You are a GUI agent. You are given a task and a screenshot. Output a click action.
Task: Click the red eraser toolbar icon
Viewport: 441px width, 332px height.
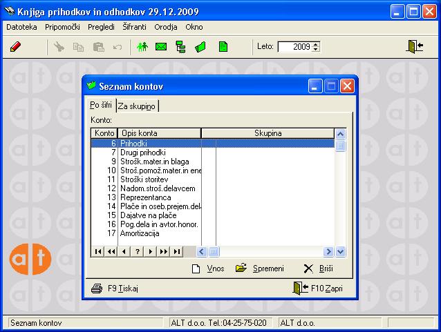17,47
